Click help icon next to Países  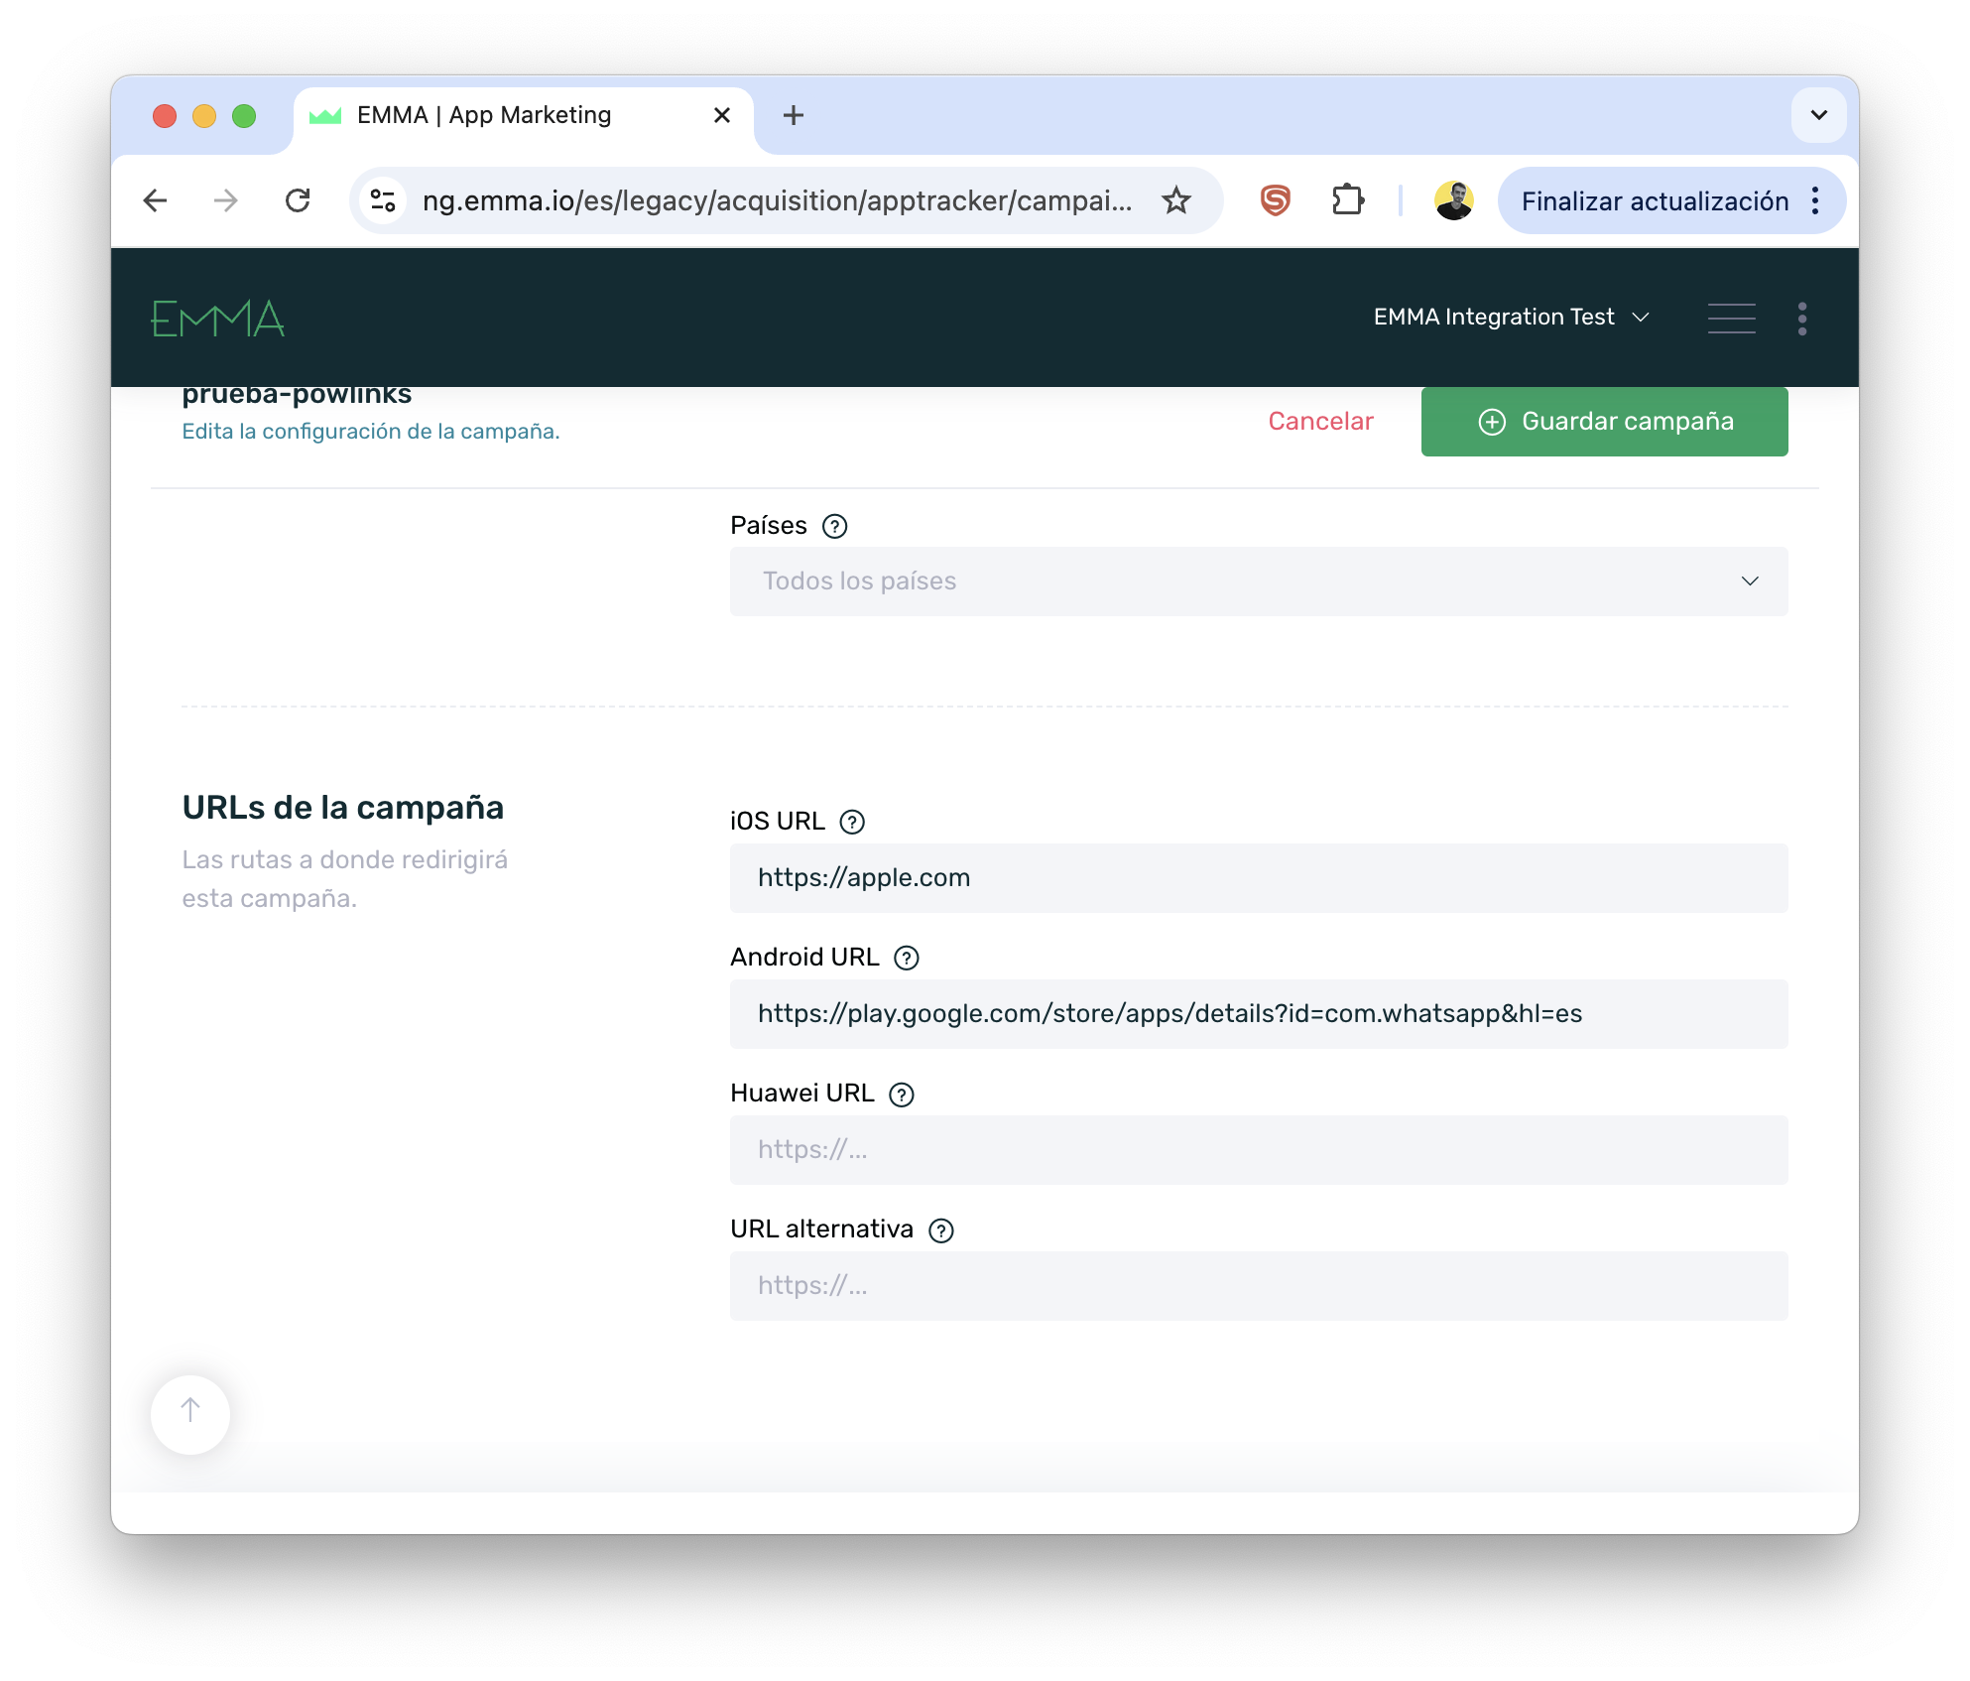point(835,526)
